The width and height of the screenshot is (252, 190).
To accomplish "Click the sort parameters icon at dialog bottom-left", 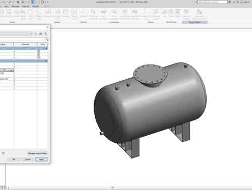I will pos(4,153).
